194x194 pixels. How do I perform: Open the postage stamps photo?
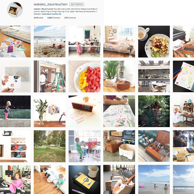pos(15,41)
